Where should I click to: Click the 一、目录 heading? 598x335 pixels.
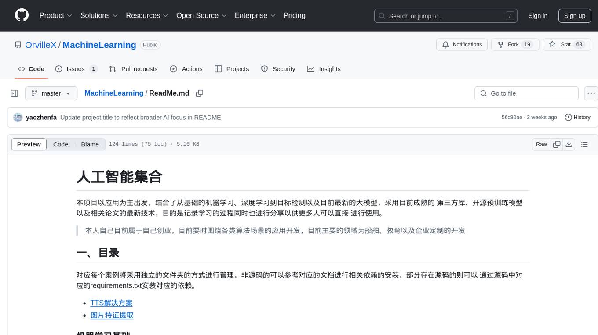point(98,253)
